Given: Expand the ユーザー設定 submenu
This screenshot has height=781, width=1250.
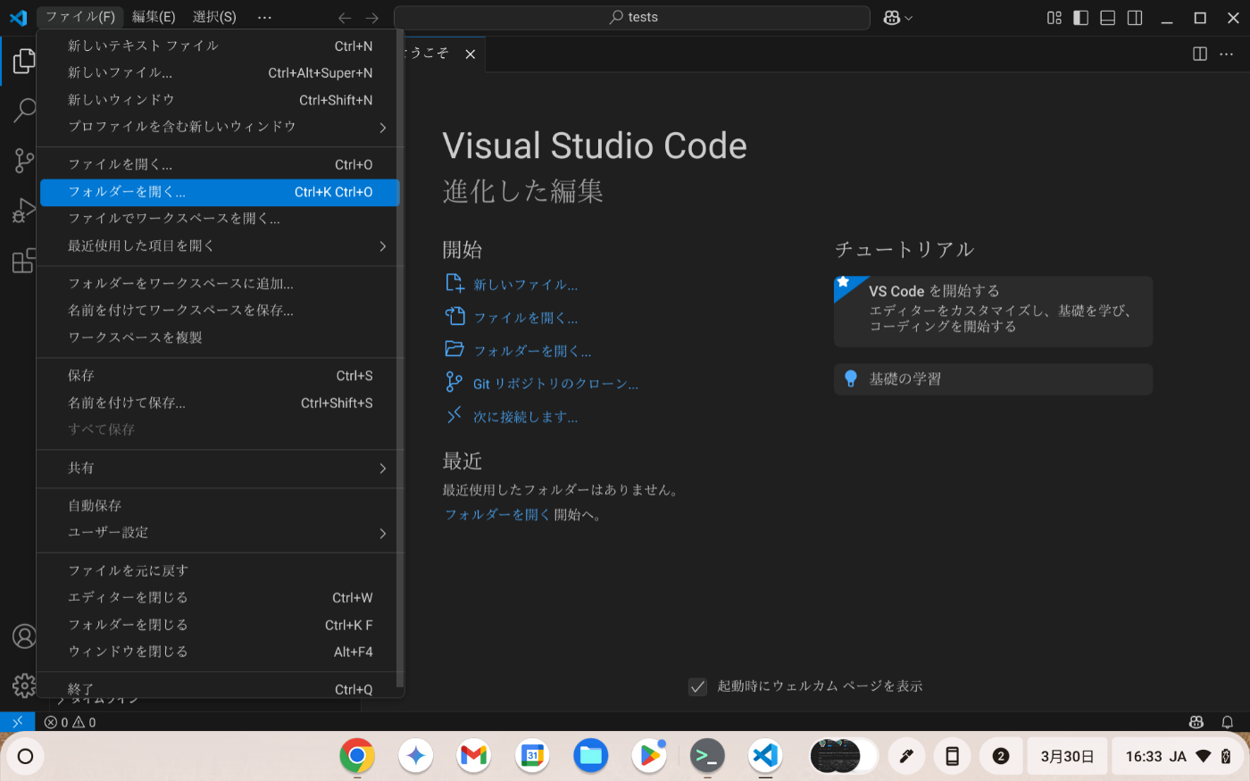Looking at the screenshot, I should point(220,533).
